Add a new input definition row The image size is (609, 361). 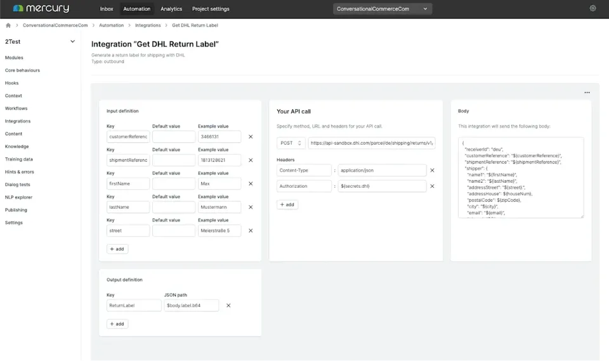pyautogui.click(x=117, y=249)
